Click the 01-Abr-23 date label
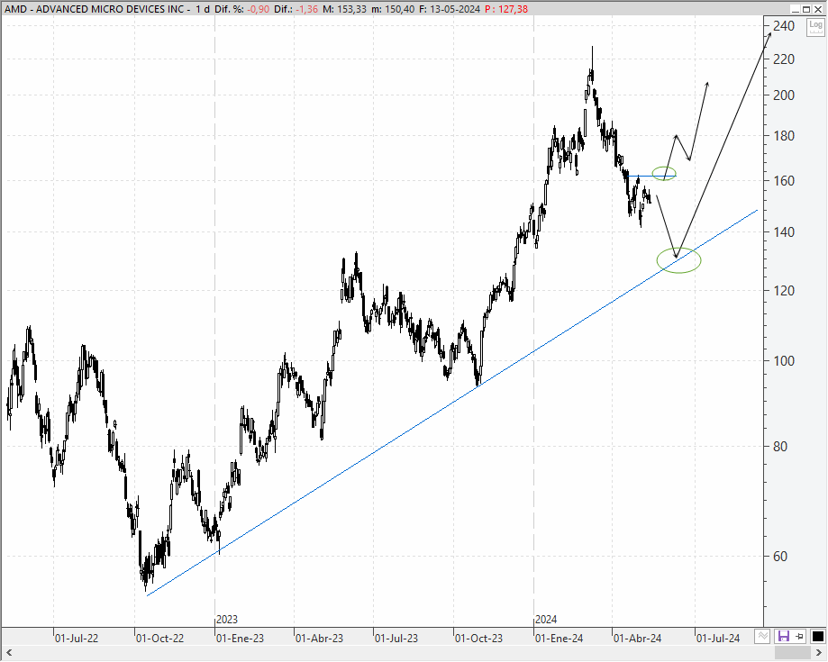Image resolution: width=828 pixels, height=662 pixels. 319,639
